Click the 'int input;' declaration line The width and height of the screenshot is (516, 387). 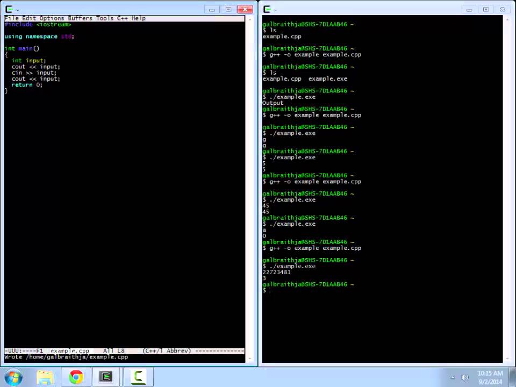pyautogui.click(x=29, y=61)
